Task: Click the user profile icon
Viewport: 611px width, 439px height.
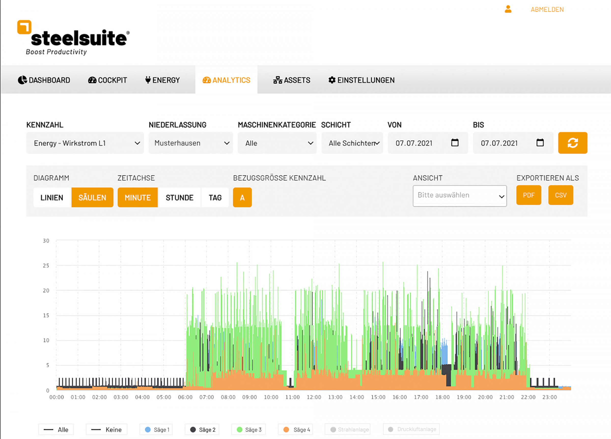Action: coord(508,9)
